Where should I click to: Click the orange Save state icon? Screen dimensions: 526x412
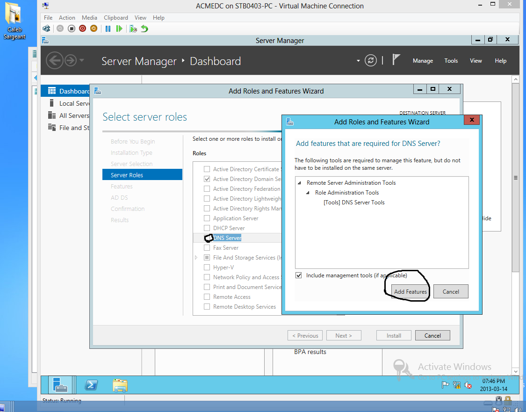pos(94,29)
